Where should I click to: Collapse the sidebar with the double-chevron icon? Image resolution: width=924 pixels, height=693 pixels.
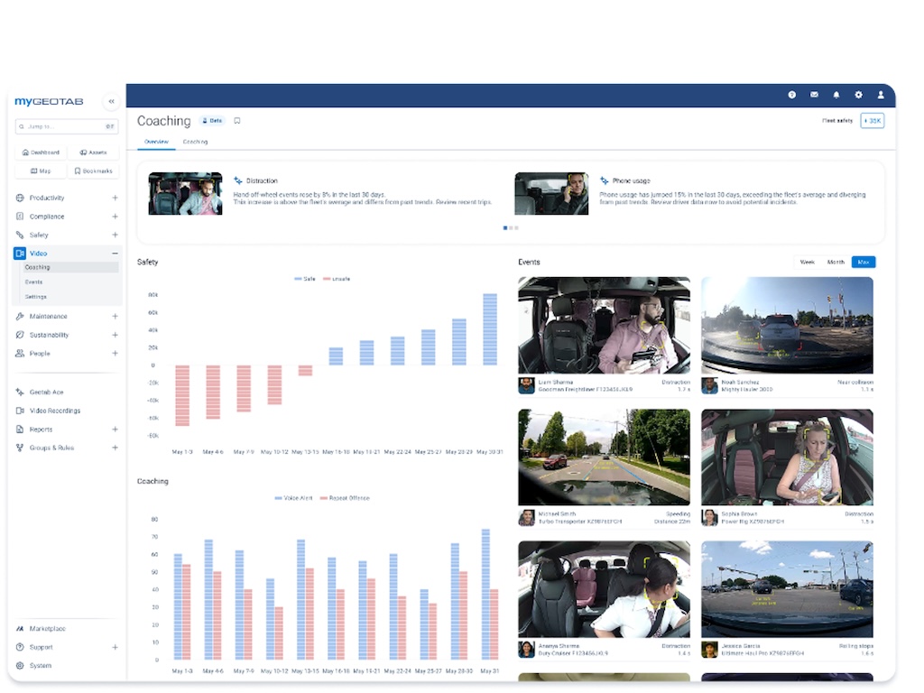pyautogui.click(x=111, y=101)
